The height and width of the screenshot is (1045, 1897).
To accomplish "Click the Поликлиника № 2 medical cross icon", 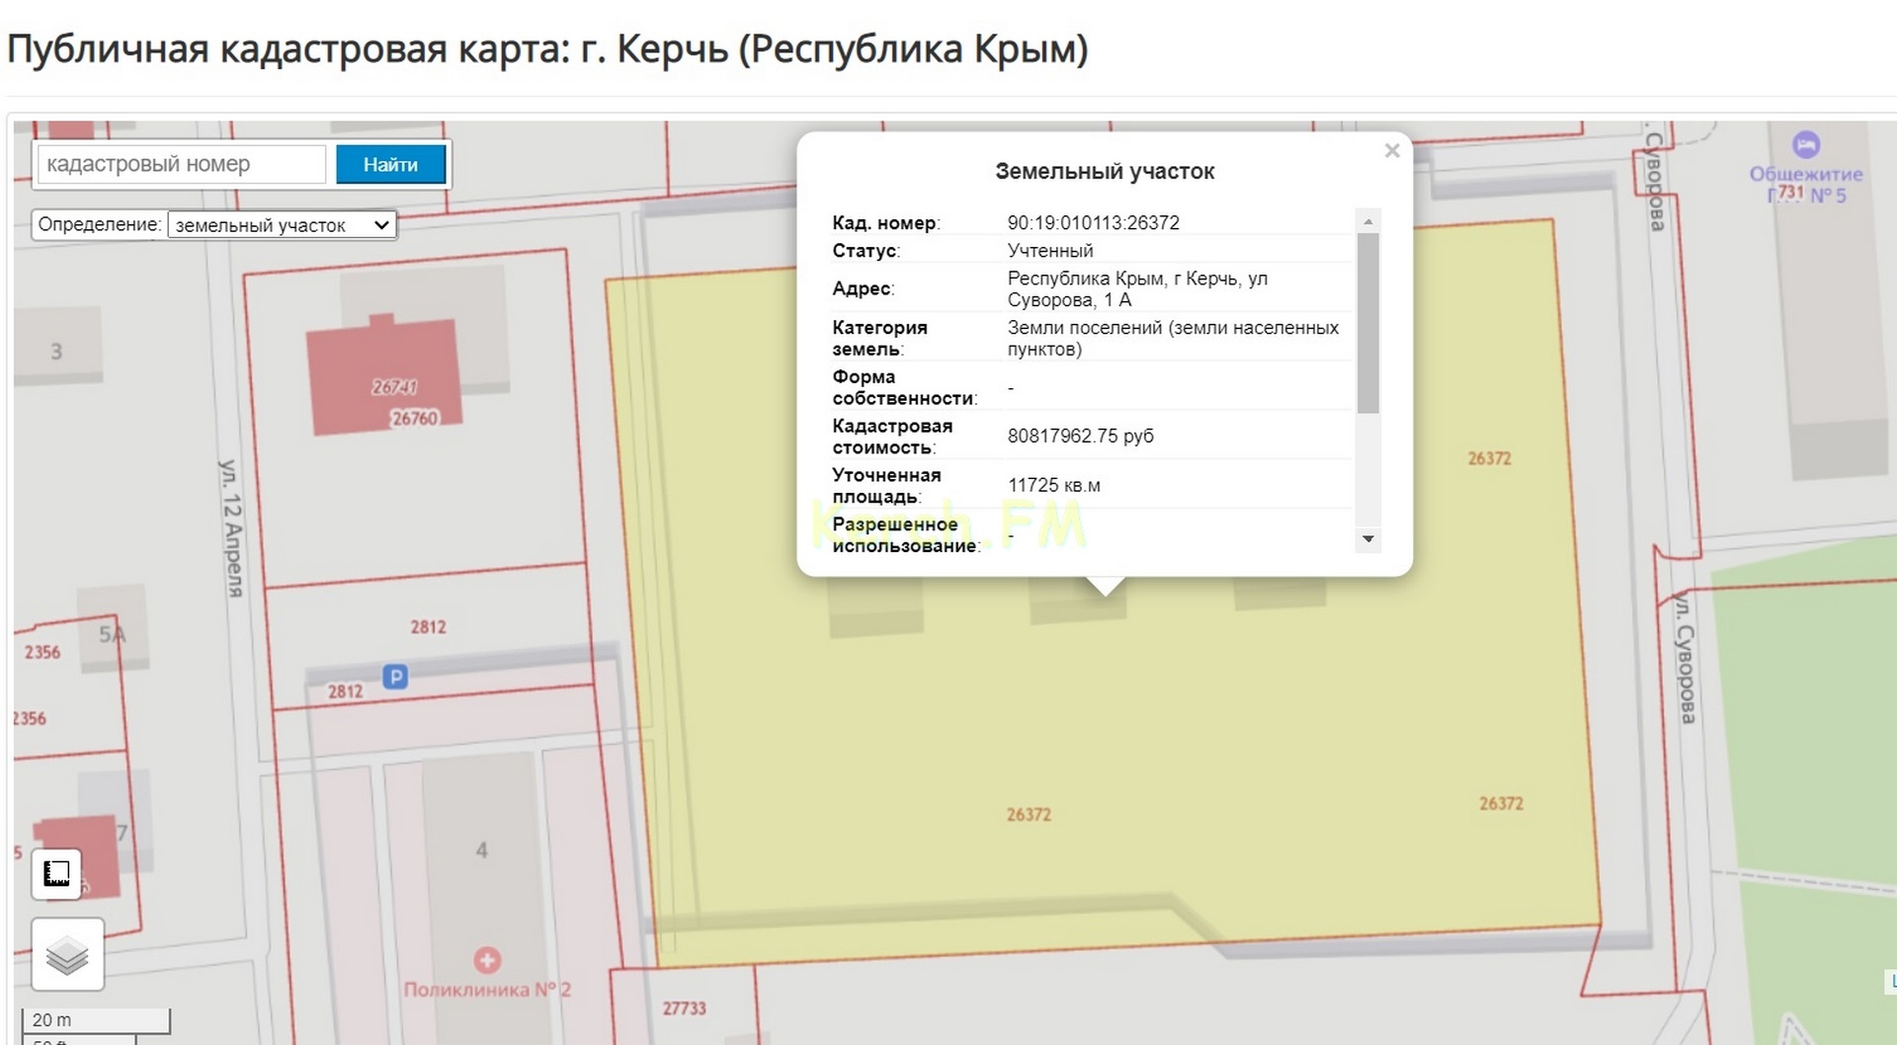I will [486, 960].
